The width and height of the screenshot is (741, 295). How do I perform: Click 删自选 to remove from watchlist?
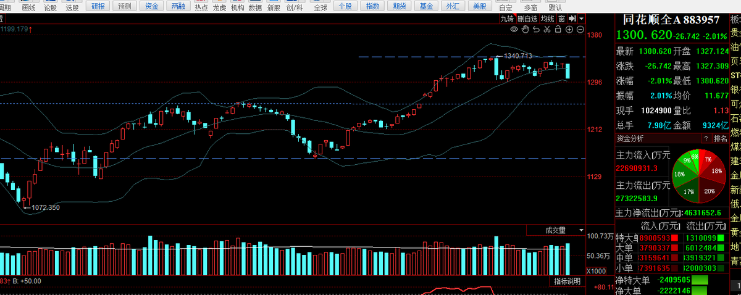click(x=527, y=19)
